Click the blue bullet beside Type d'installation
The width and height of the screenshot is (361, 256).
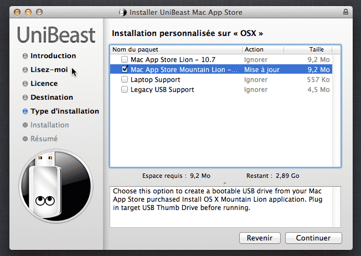pyautogui.click(x=25, y=111)
